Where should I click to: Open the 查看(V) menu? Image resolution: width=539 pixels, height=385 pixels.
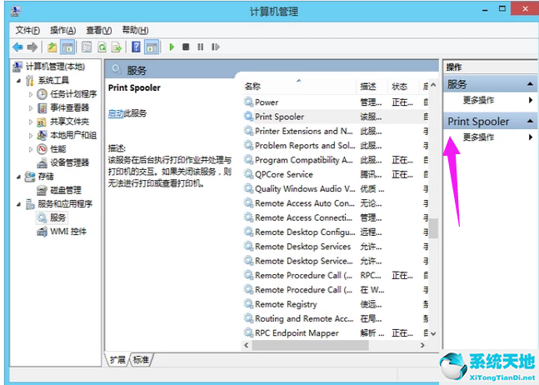pyautogui.click(x=98, y=30)
